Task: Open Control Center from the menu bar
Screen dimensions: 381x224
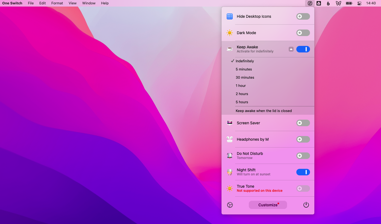Action: click(x=359, y=3)
